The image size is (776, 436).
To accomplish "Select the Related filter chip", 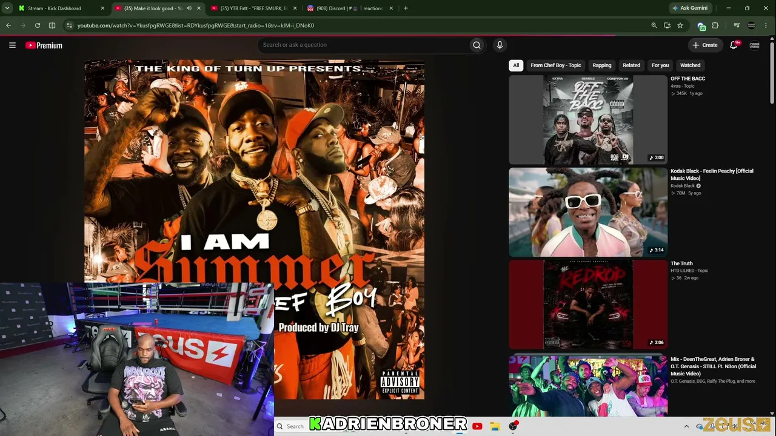I will 631,65.
